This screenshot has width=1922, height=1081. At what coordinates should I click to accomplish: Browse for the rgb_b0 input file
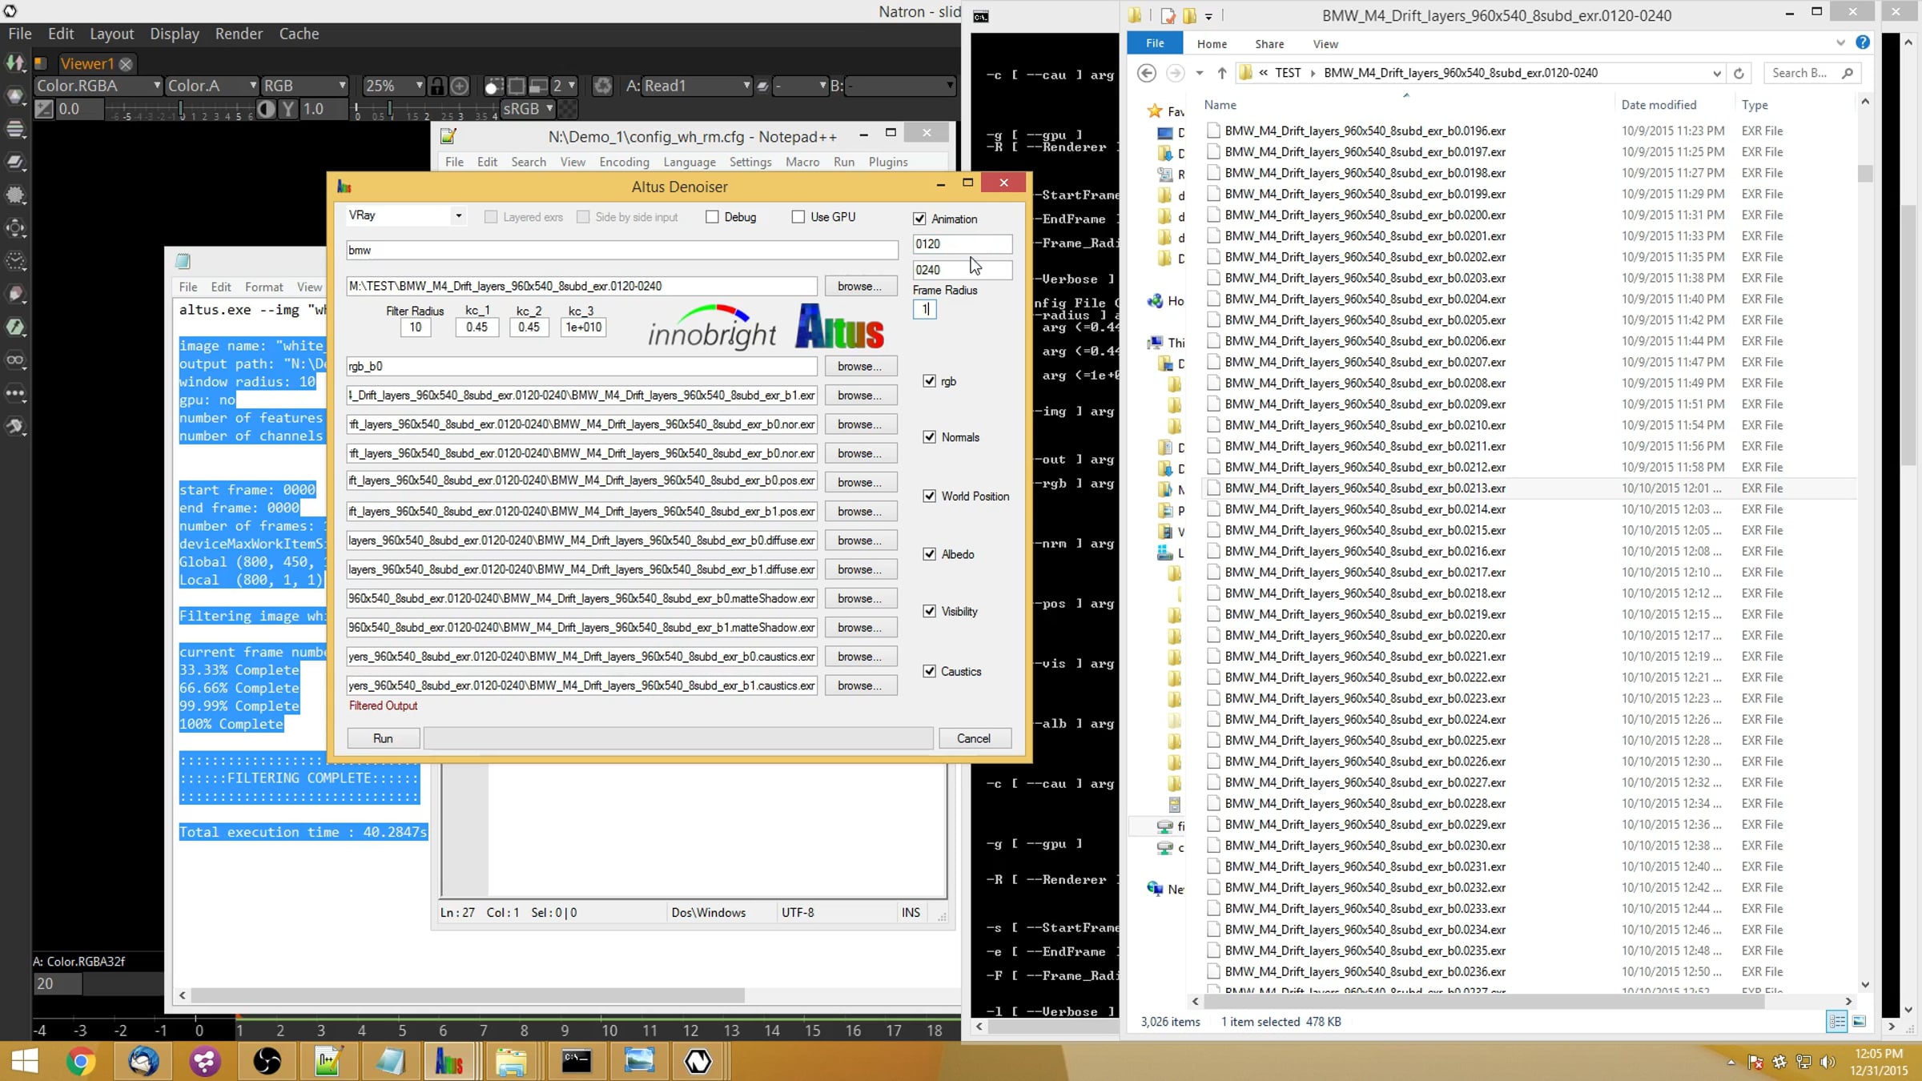pyautogui.click(x=860, y=366)
